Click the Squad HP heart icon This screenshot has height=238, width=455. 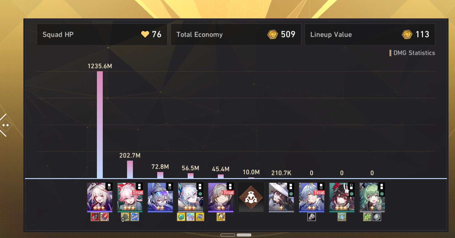click(145, 34)
